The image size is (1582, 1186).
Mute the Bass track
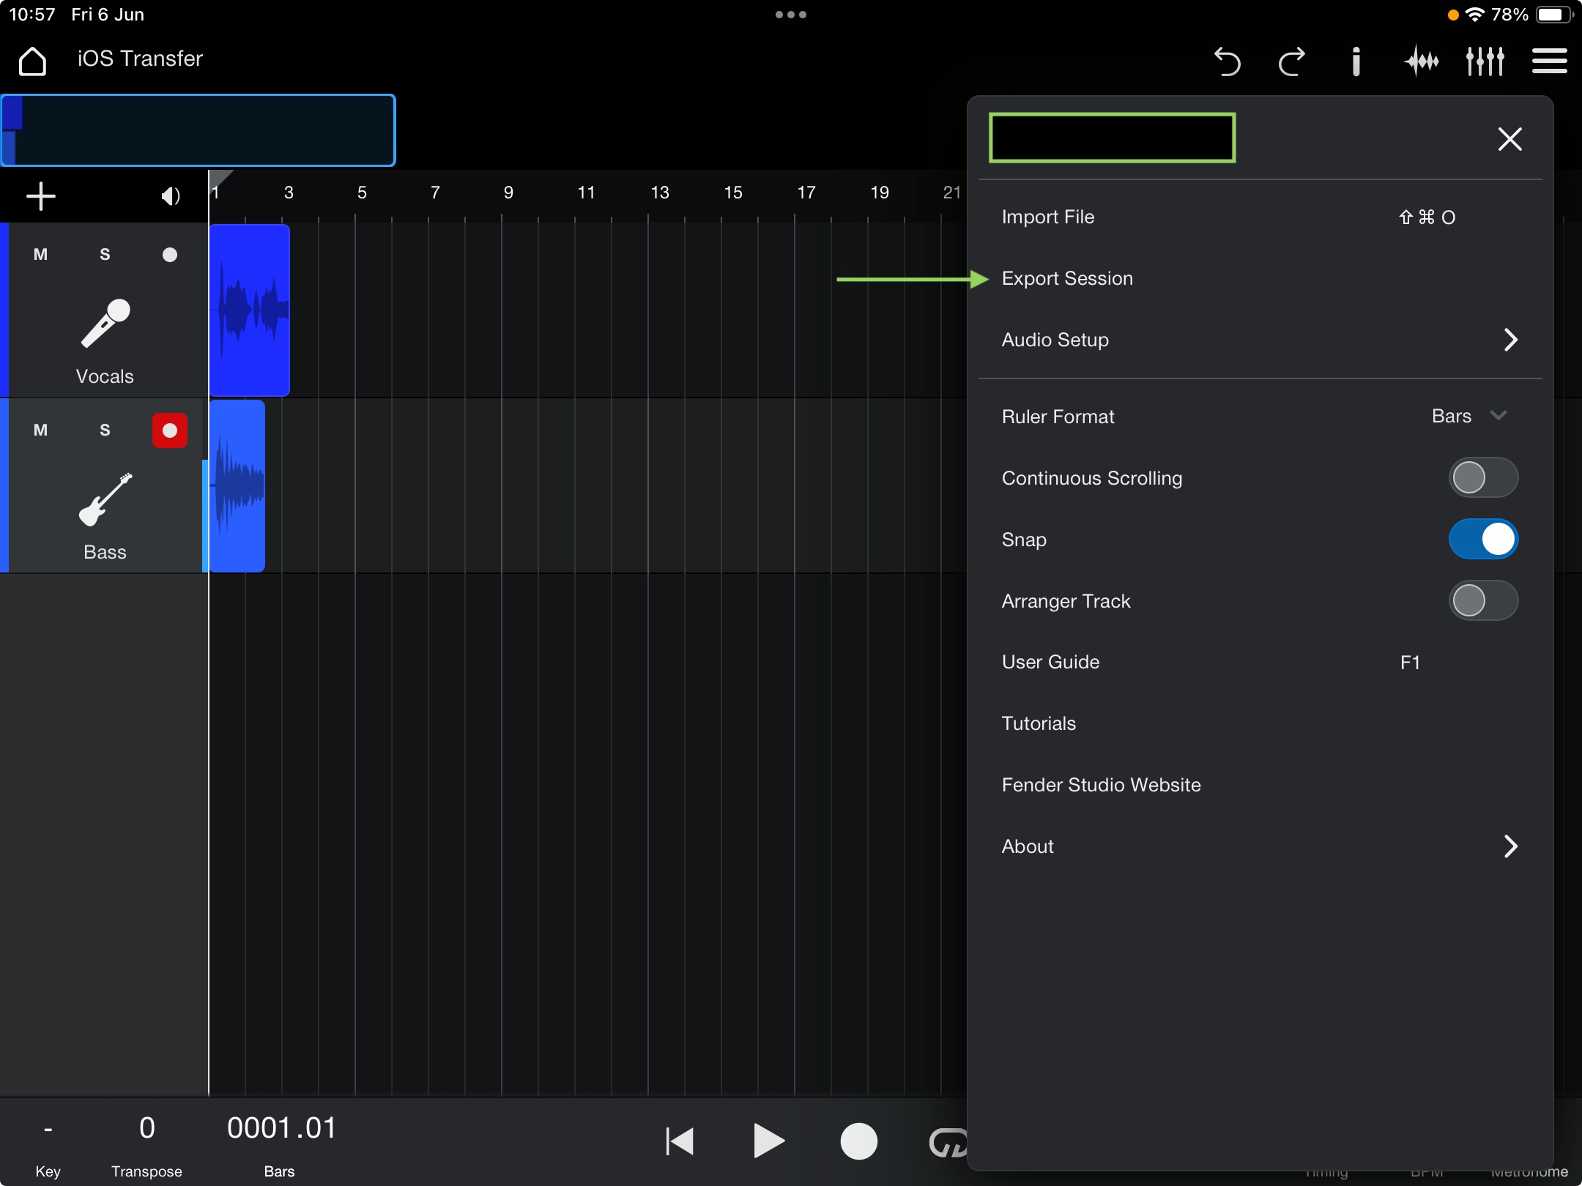40,430
